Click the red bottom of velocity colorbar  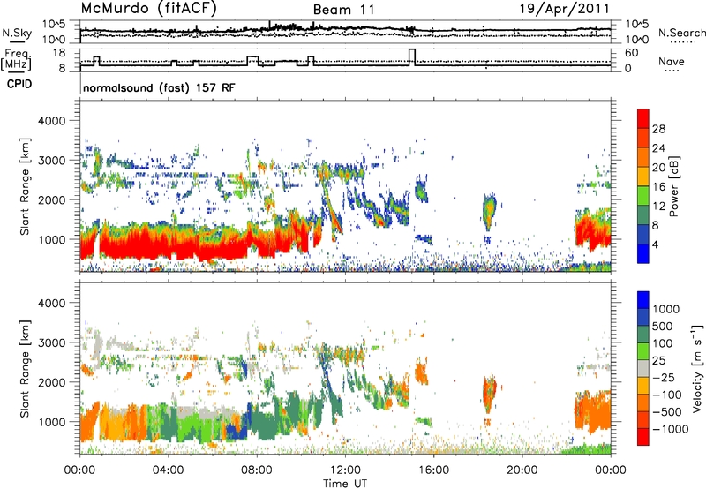643,437
